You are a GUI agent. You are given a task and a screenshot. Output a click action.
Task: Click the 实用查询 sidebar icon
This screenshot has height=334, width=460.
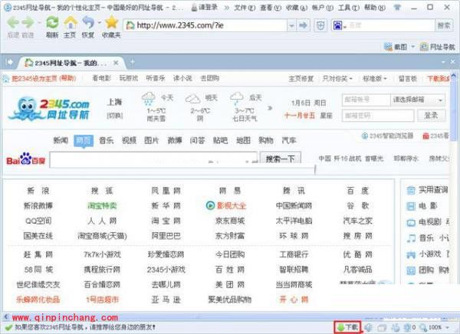tap(411, 190)
